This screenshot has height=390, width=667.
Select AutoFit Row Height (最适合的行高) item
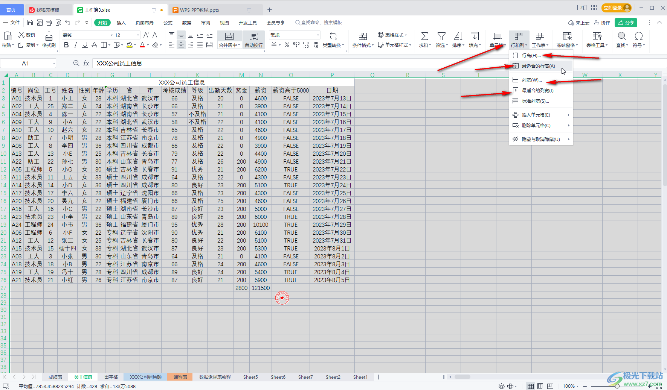tap(541, 66)
